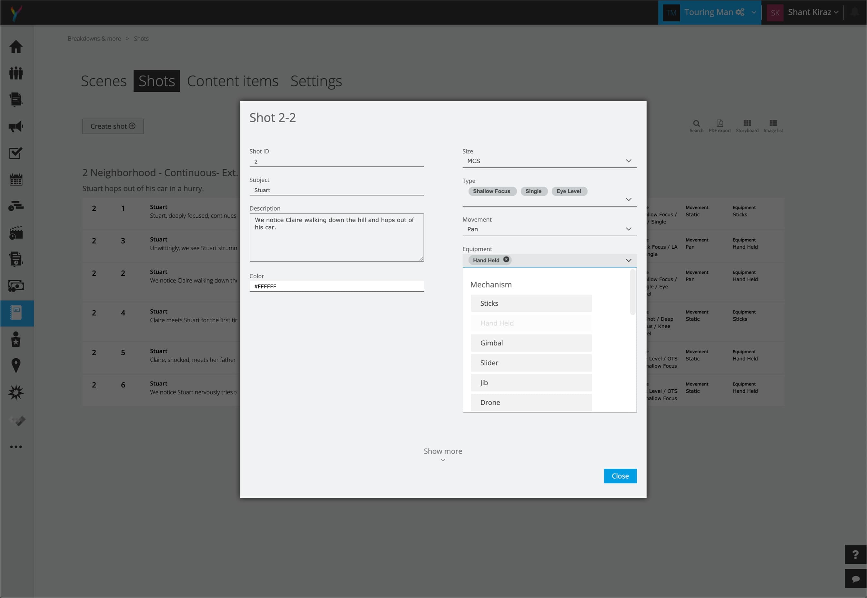Switch to Storyboard view

(747, 126)
